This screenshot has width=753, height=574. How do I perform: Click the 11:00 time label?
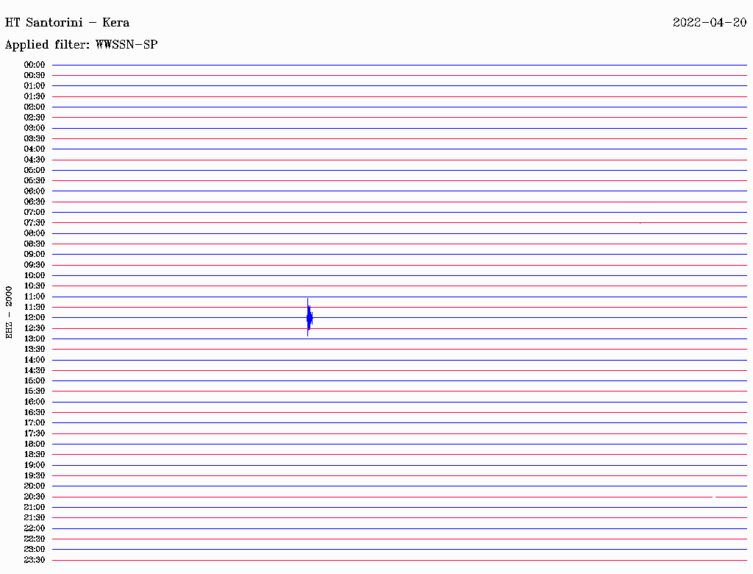(35, 297)
